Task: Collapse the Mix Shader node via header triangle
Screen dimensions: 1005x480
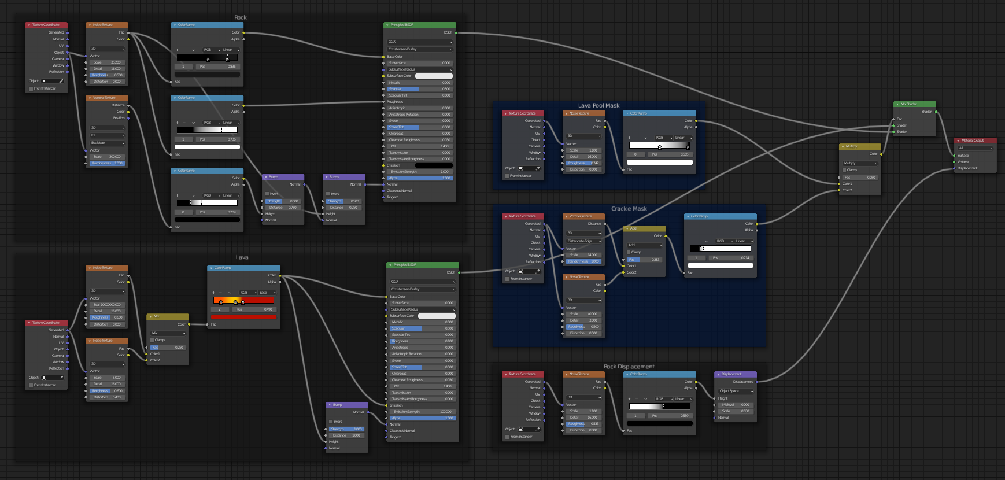Action: pos(897,104)
